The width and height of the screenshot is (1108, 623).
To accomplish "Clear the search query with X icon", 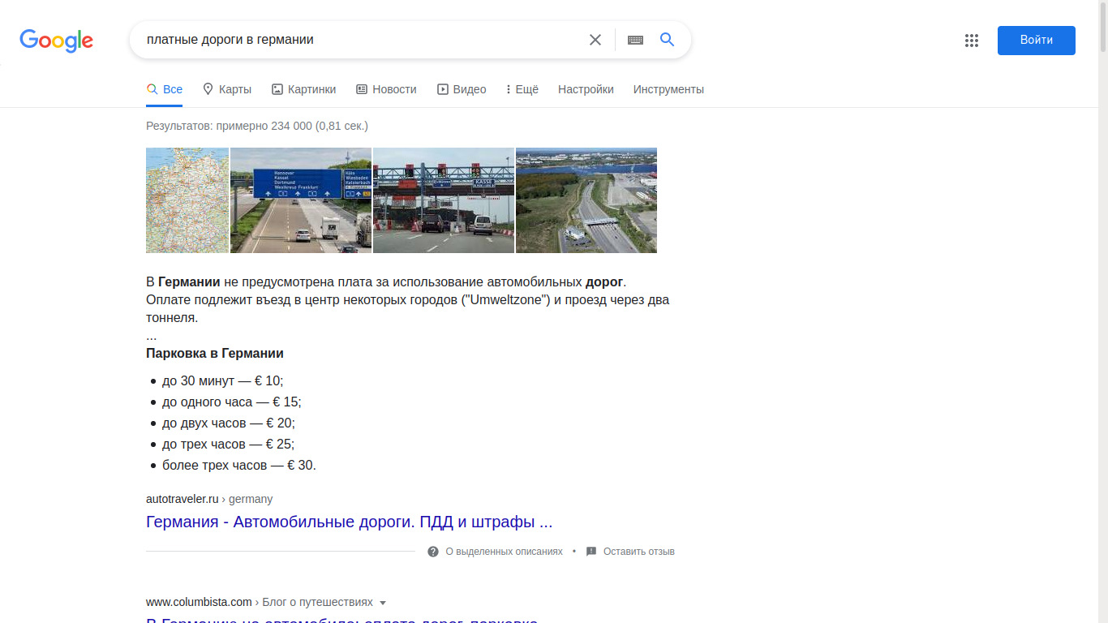I will 595,40.
